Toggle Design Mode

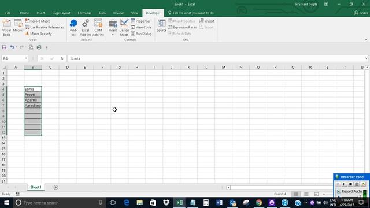coord(124,28)
